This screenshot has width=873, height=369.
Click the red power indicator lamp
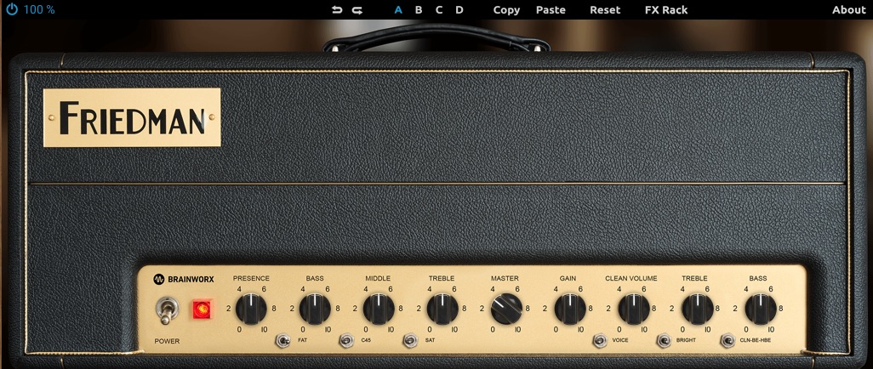[x=202, y=309]
